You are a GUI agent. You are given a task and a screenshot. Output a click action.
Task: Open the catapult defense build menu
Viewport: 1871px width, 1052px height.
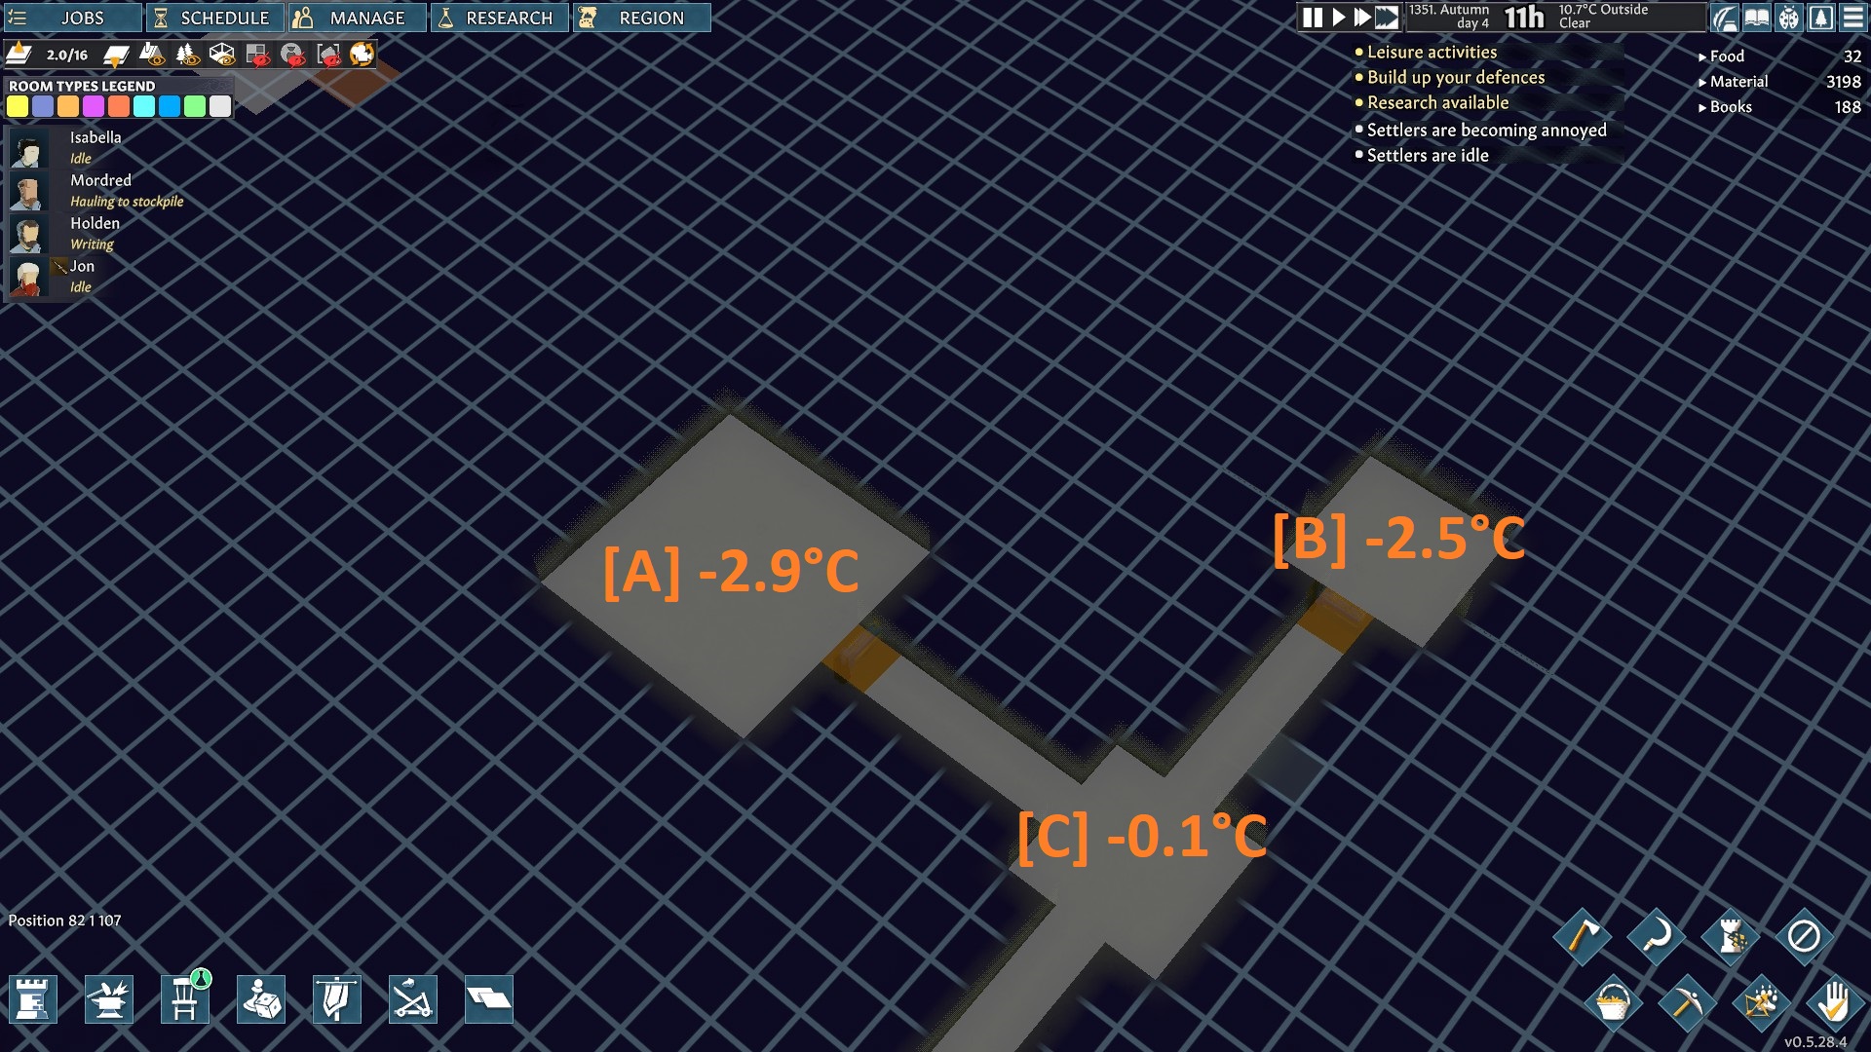tap(412, 999)
